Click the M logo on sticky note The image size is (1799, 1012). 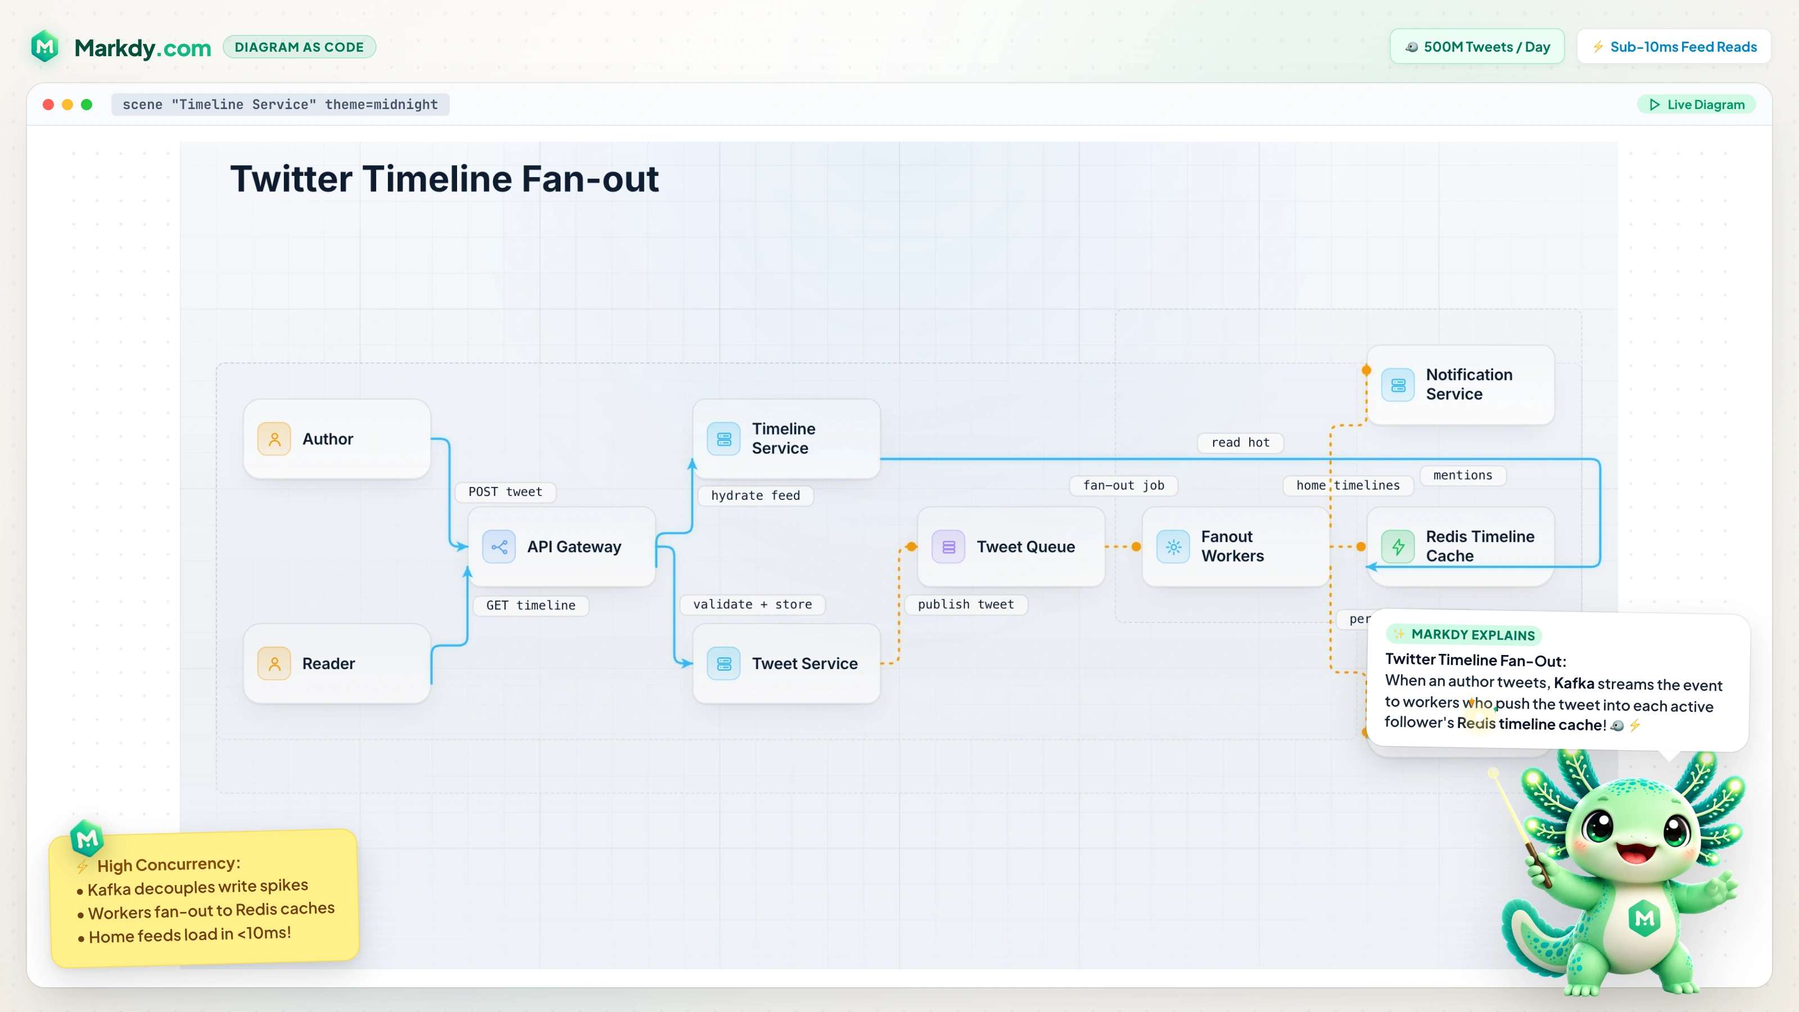87,838
